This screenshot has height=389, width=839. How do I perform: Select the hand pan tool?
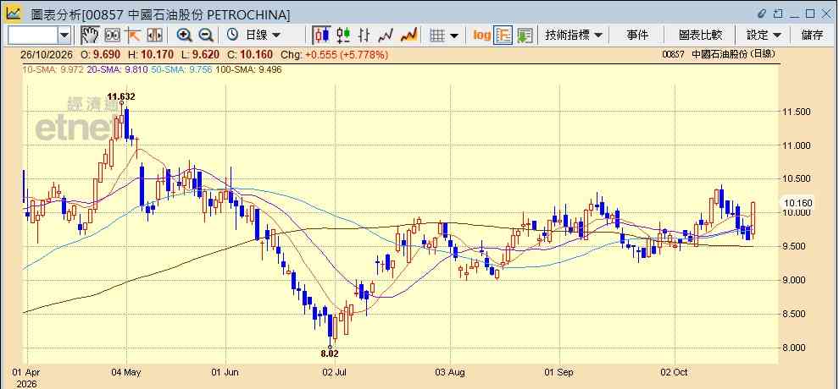tap(90, 36)
